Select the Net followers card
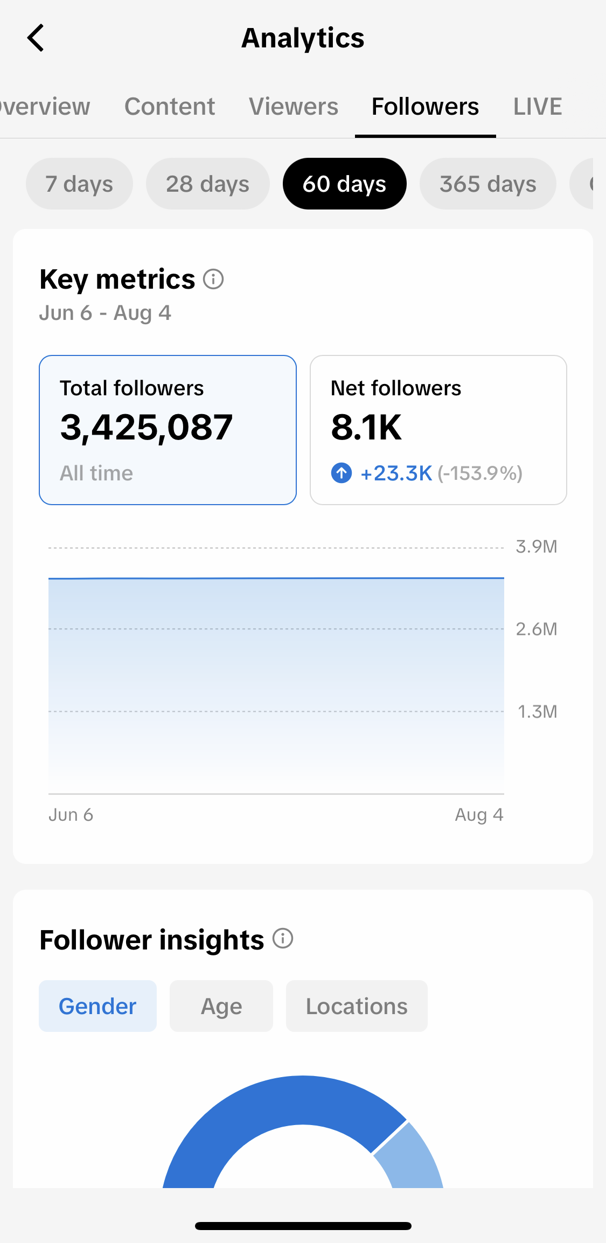Image resolution: width=606 pixels, height=1243 pixels. point(438,430)
